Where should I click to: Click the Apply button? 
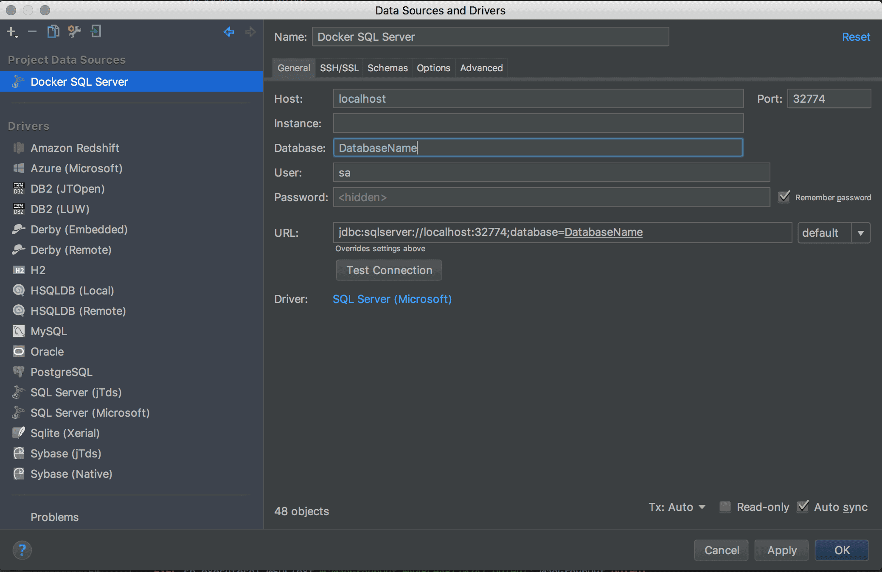coord(782,550)
